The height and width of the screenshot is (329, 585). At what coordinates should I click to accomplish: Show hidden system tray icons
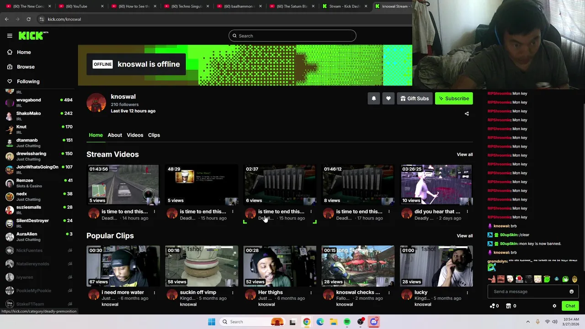(528, 322)
